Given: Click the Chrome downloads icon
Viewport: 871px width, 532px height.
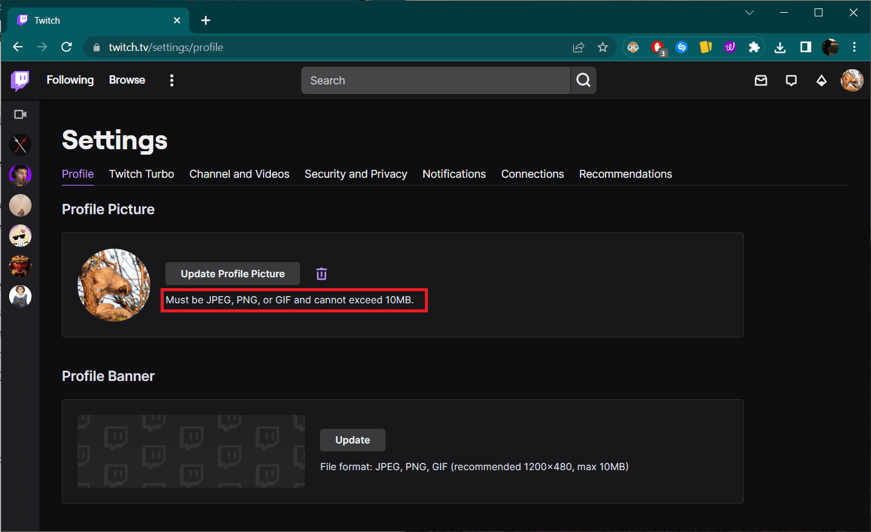Looking at the screenshot, I should click(x=780, y=47).
